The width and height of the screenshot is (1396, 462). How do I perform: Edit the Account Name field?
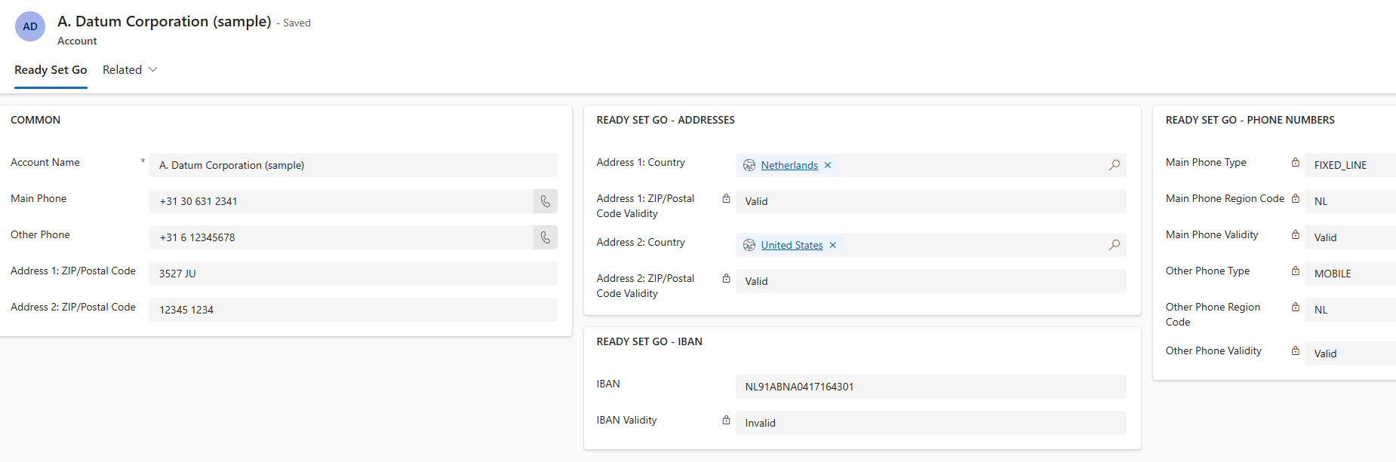tap(353, 165)
